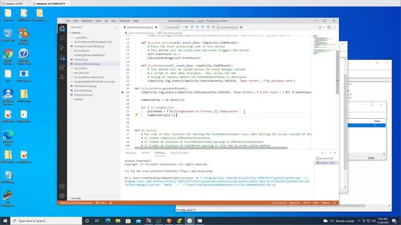This screenshot has height=225, width=401.
Task: Open the Source Control view
Action: 62,47
